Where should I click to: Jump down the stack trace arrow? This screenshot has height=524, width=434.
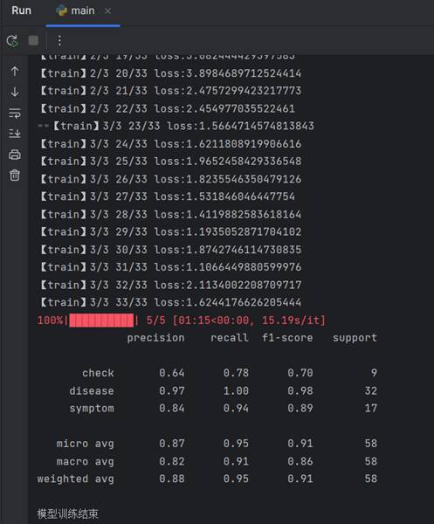point(15,92)
